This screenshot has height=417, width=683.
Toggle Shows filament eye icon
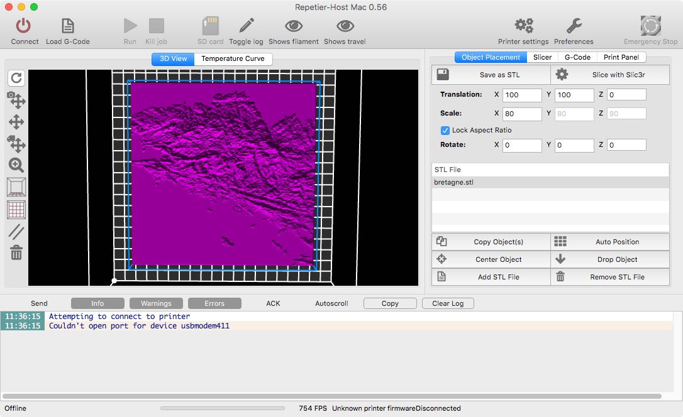[294, 26]
